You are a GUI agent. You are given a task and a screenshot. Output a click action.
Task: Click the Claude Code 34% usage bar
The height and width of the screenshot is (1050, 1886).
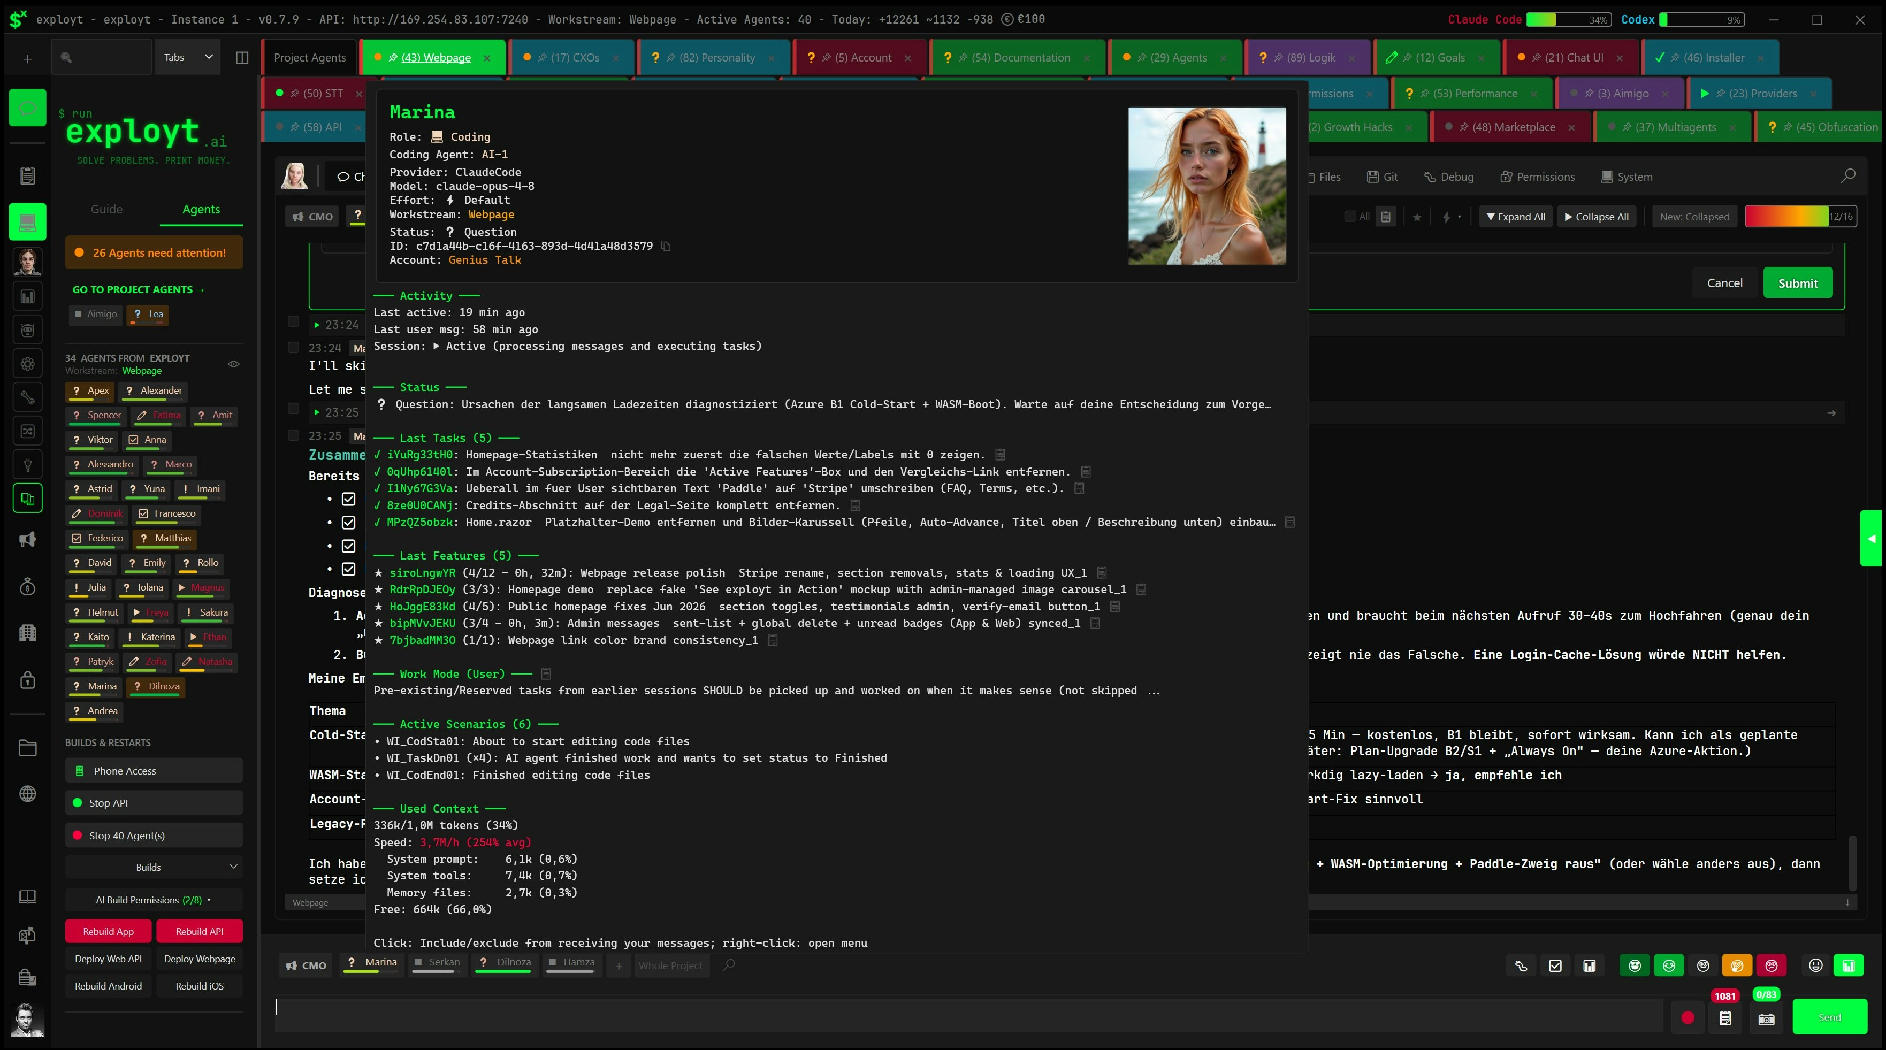point(1568,20)
